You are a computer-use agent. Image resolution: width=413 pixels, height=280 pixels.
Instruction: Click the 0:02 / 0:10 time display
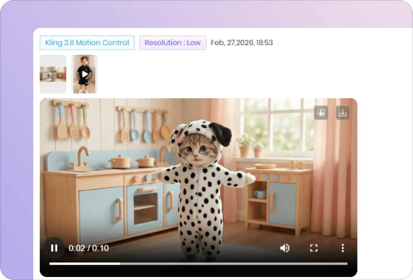click(x=89, y=248)
